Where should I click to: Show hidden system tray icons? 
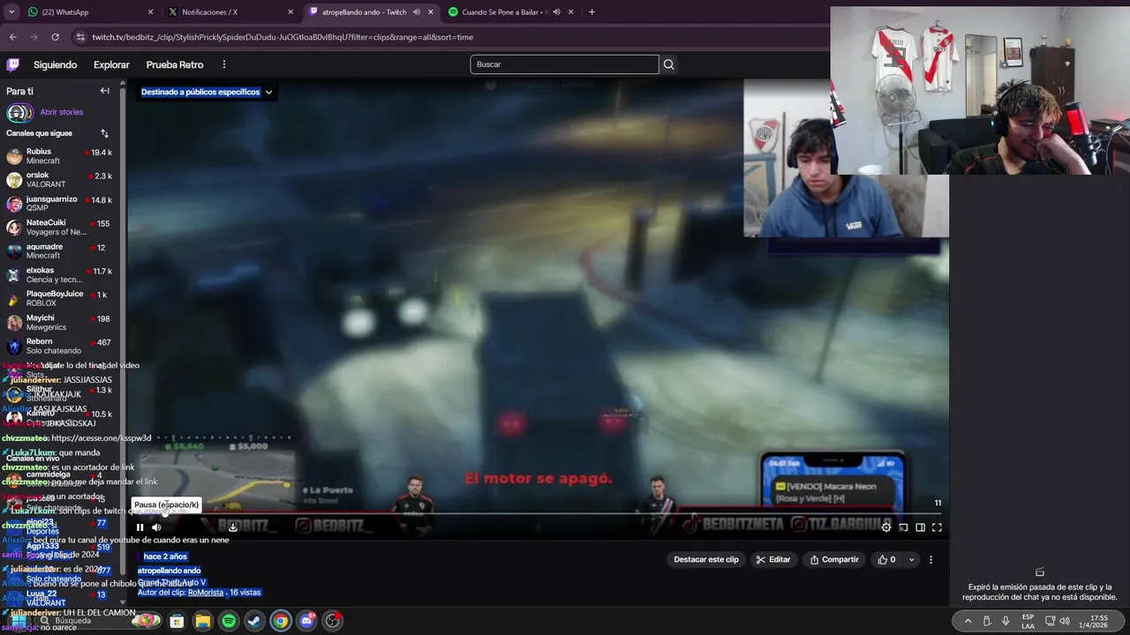pos(968,621)
